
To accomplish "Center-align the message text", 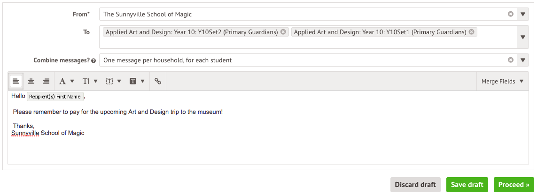I will [x=31, y=81].
